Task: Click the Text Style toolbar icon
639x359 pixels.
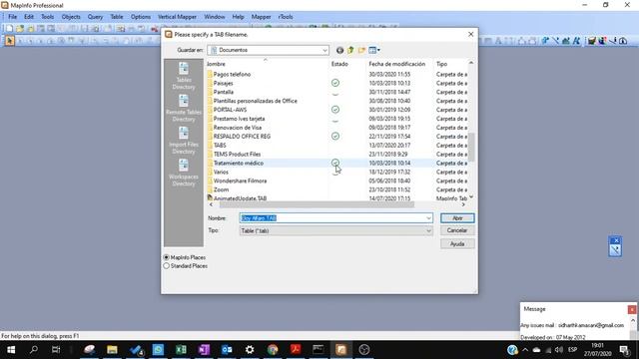Action: 576,41
